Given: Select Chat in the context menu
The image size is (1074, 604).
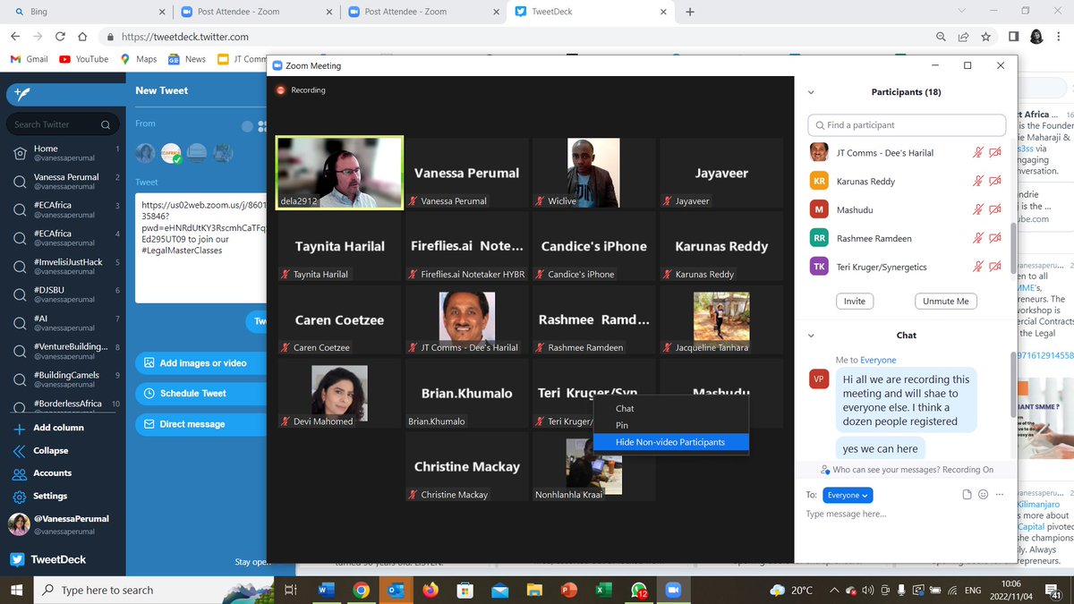Looking at the screenshot, I should click(x=625, y=409).
